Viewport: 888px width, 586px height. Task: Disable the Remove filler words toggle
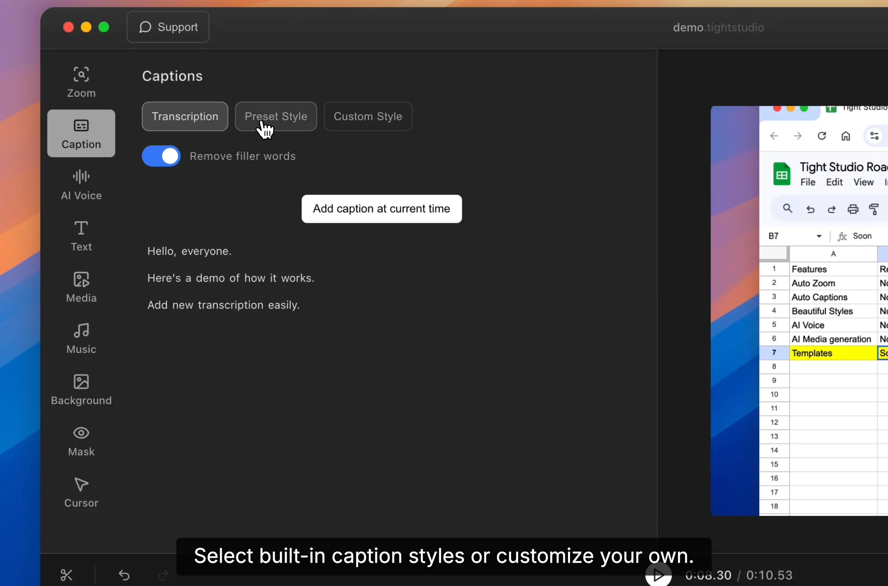coord(161,156)
